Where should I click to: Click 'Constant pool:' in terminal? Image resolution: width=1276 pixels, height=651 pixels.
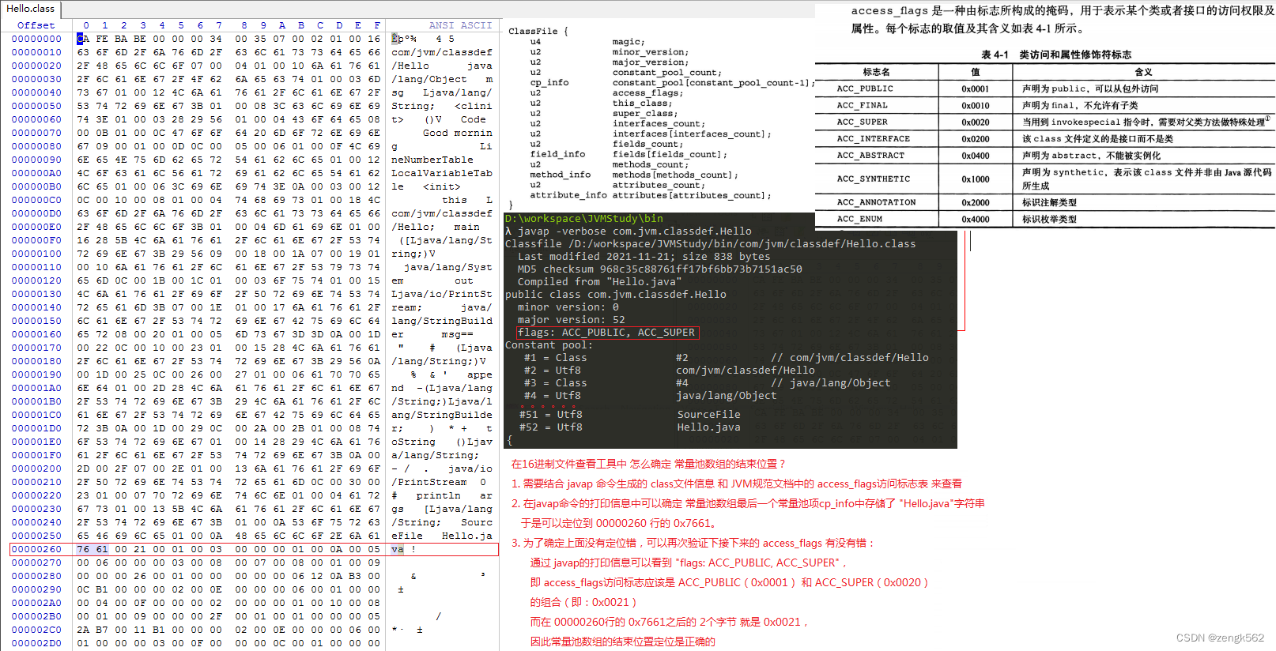[549, 345]
